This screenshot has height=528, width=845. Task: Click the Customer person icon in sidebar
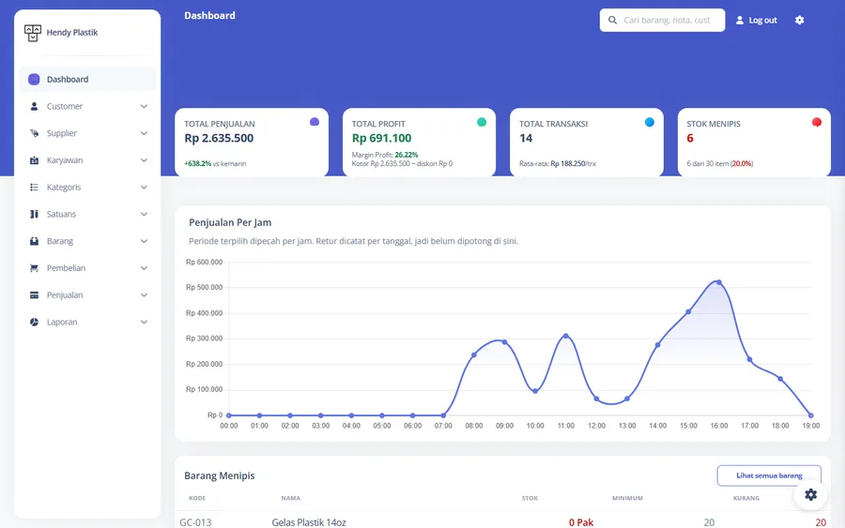(34, 106)
